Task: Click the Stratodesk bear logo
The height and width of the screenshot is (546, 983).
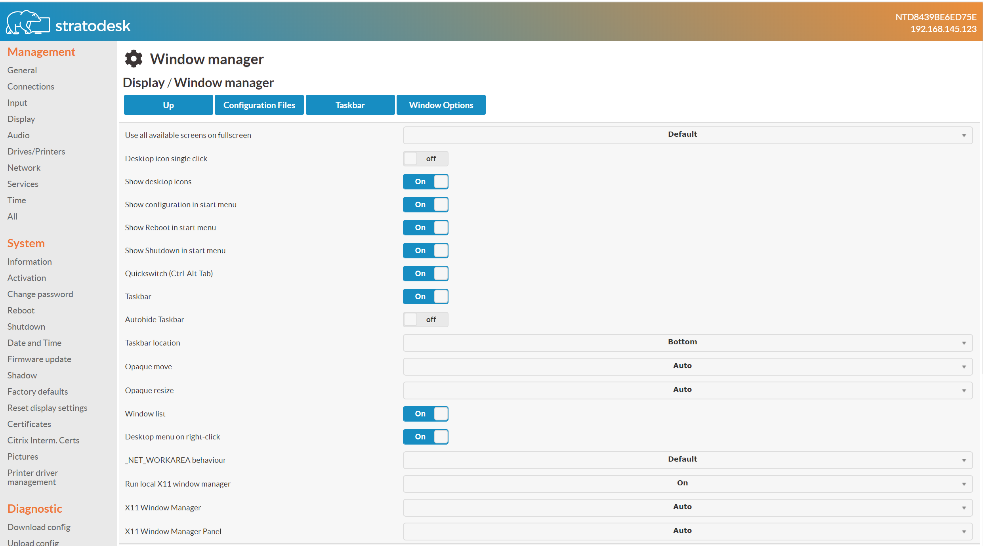Action: click(28, 22)
